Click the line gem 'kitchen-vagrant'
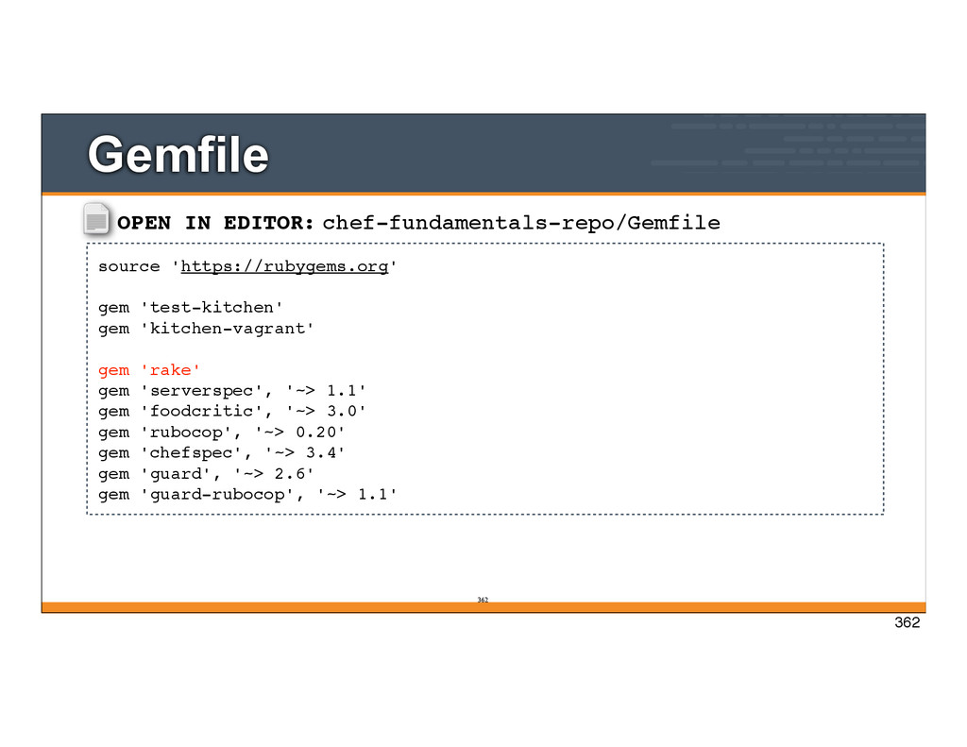 (x=206, y=328)
